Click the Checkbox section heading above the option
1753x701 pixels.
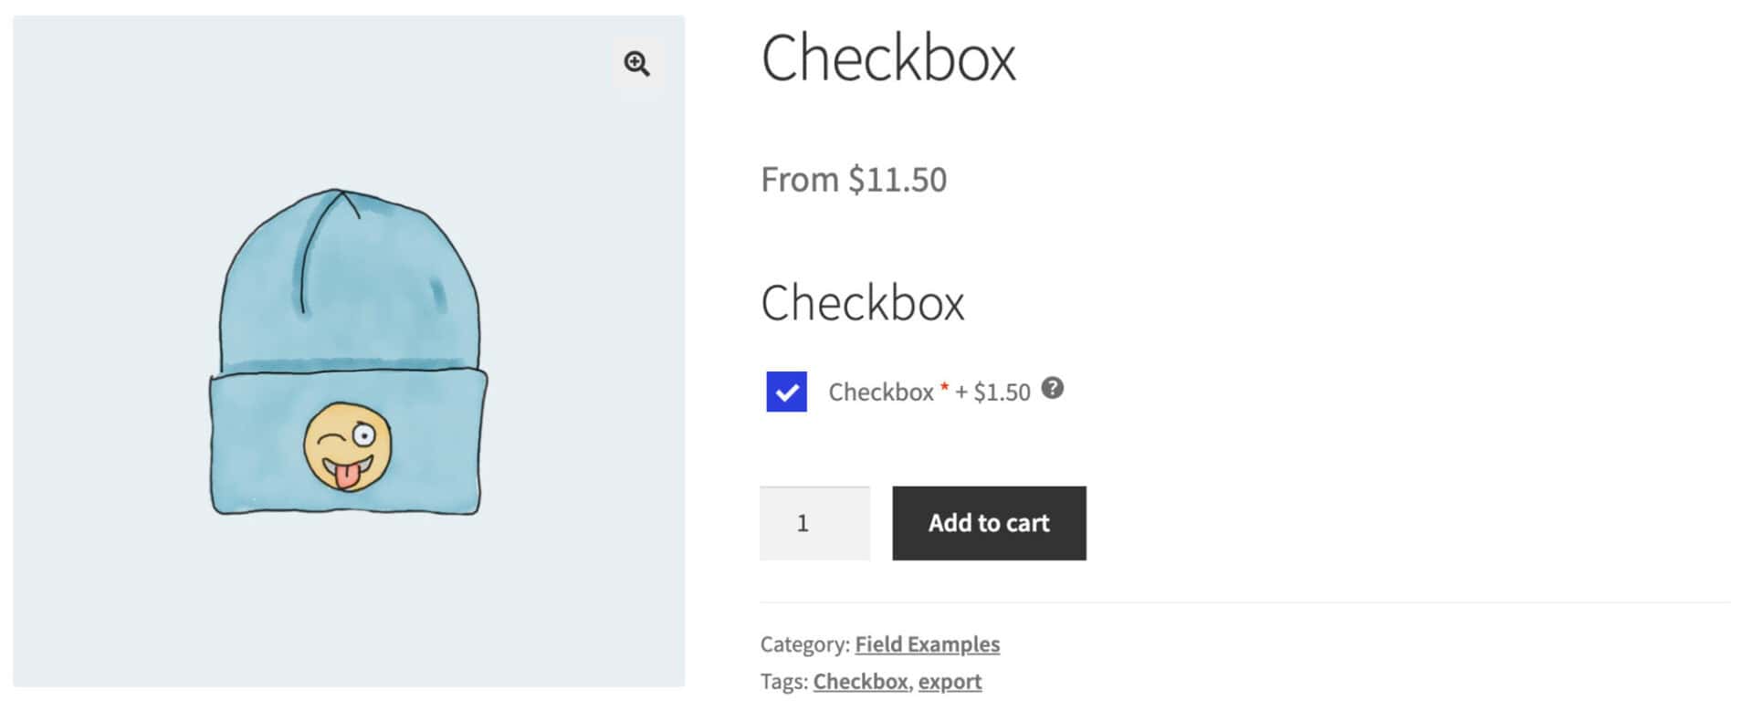pyautogui.click(x=864, y=303)
